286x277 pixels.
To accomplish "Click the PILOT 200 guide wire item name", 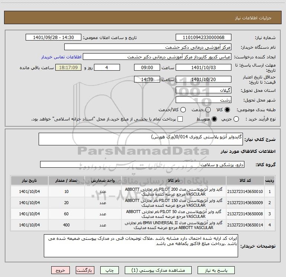I will 174,192.
